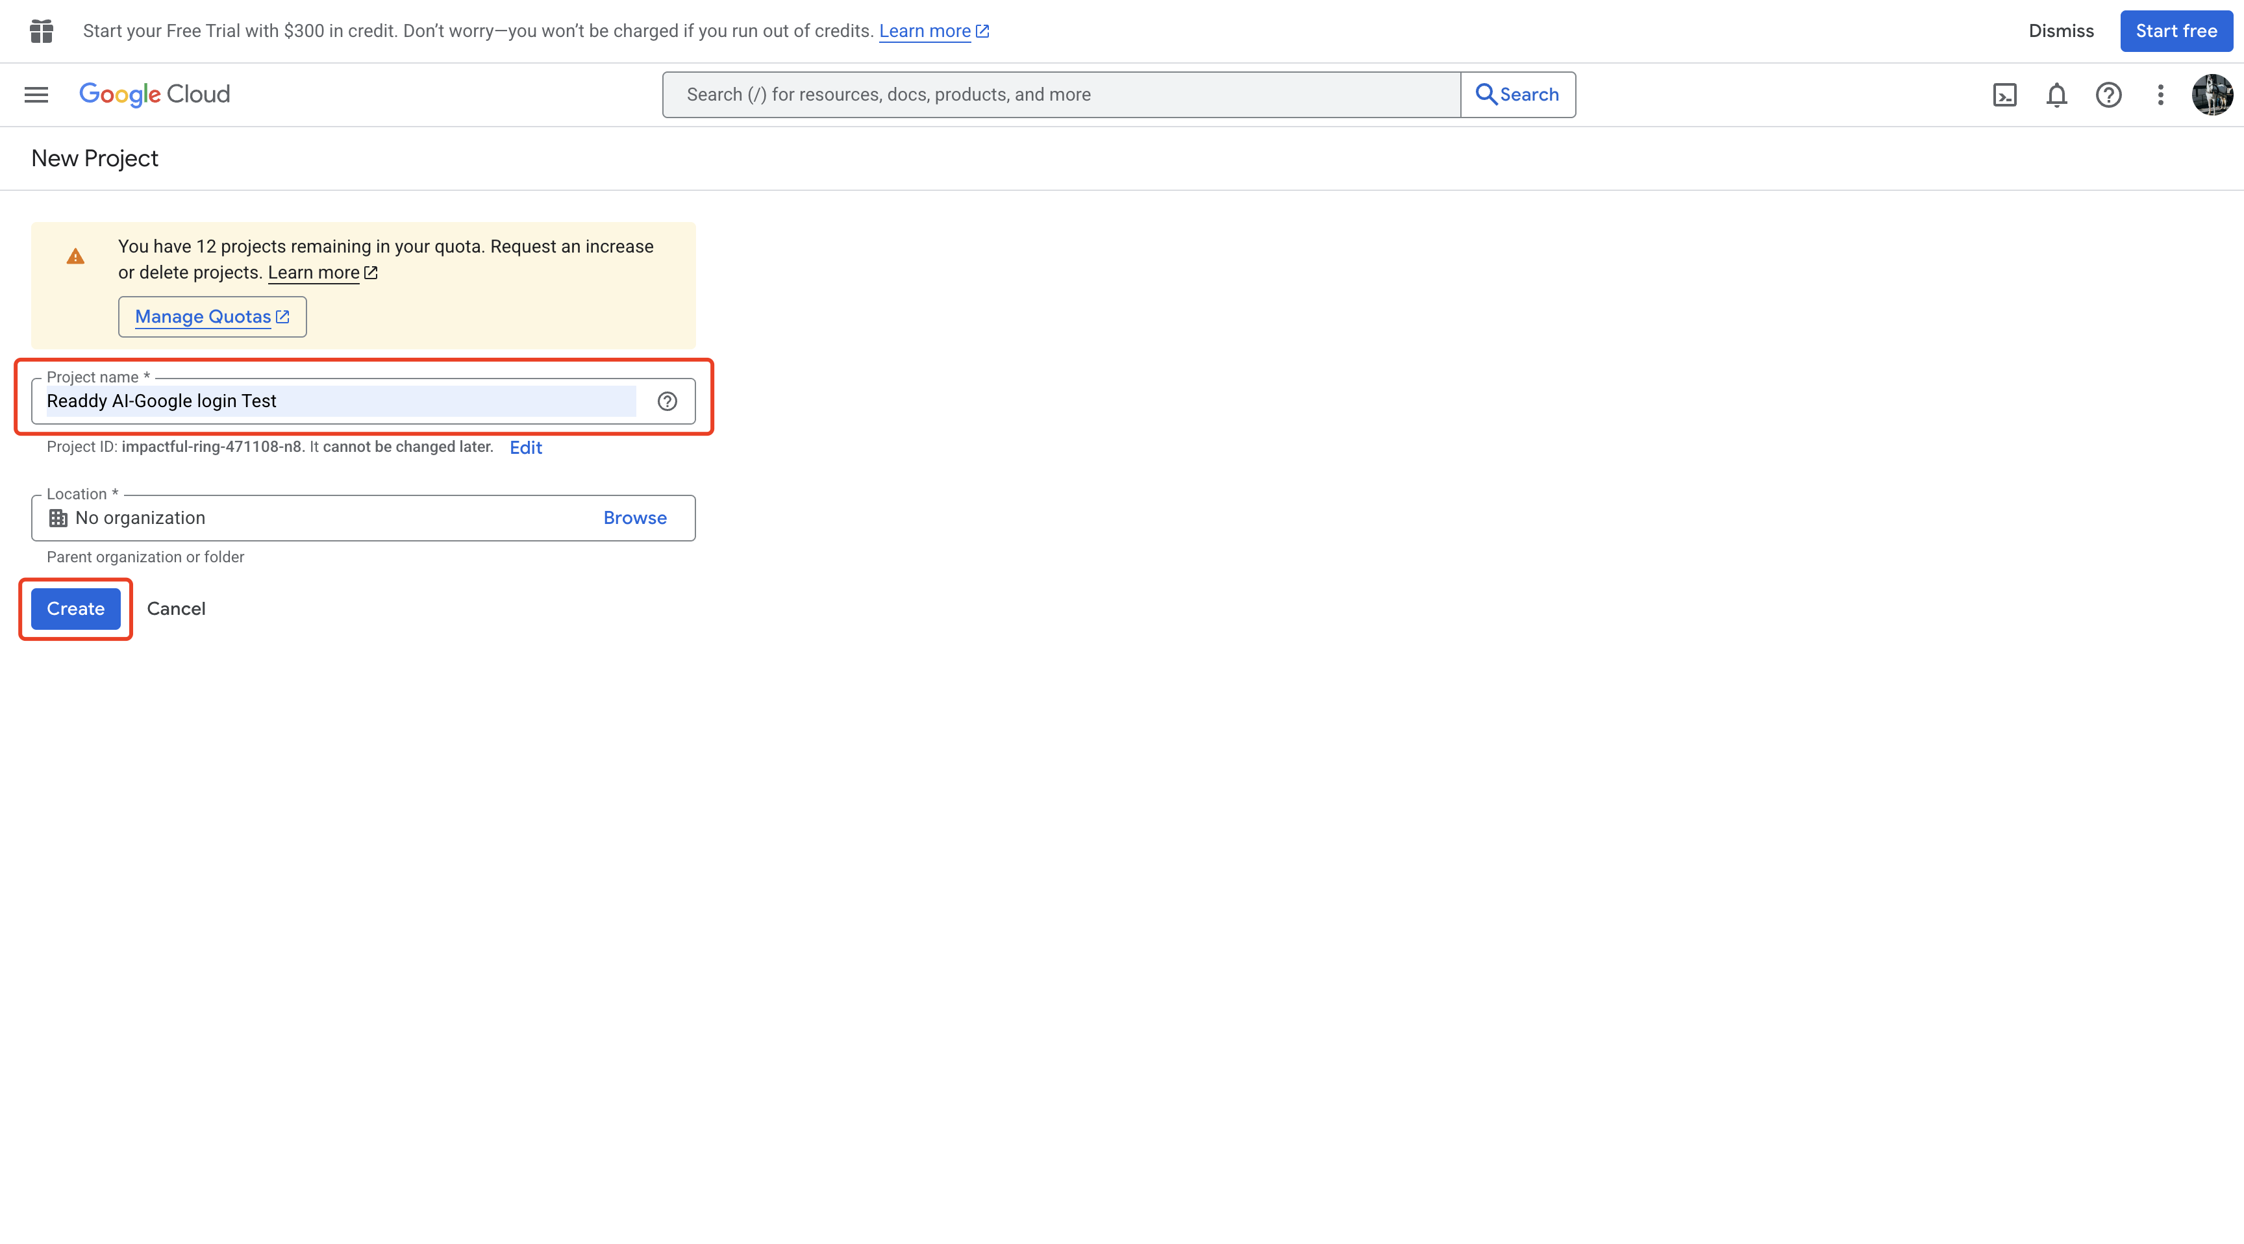Open the hamburger navigation menu
This screenshot has height=1244, width=2244.
coord(36,94)
